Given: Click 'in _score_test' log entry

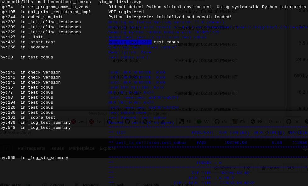Looking at the screenshot, I should (38, 118).
